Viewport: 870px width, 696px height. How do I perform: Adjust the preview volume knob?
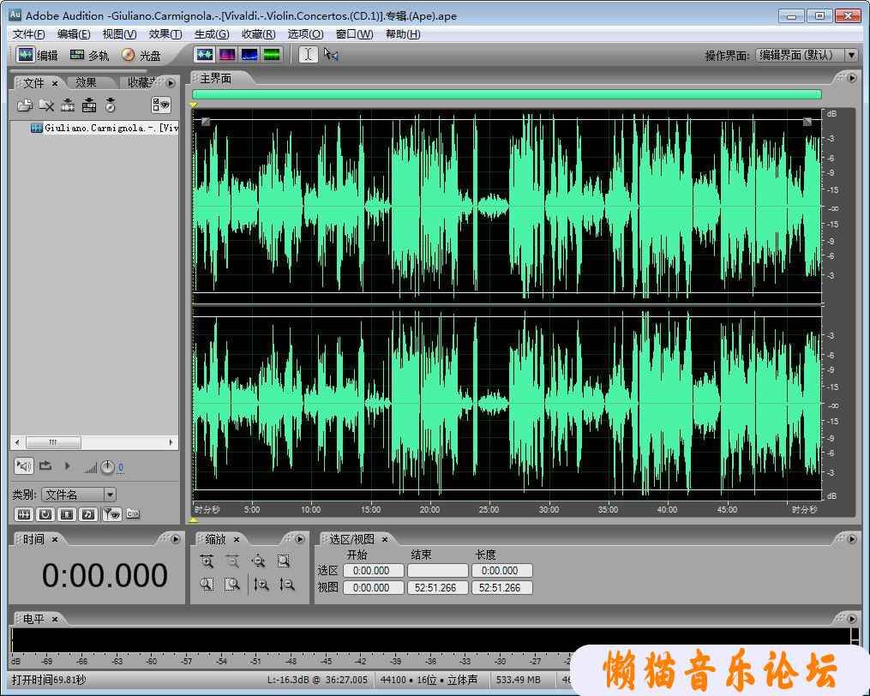(108, 467)
